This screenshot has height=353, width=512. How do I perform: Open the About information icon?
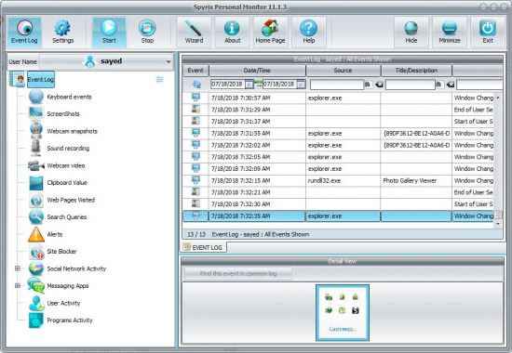click(232, 32)
